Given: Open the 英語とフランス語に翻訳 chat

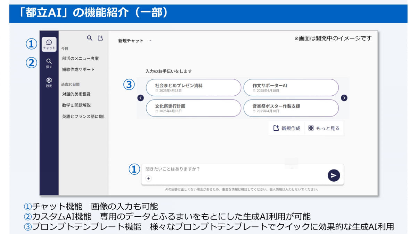Looking at the screenshot, I should click(83, 116).
